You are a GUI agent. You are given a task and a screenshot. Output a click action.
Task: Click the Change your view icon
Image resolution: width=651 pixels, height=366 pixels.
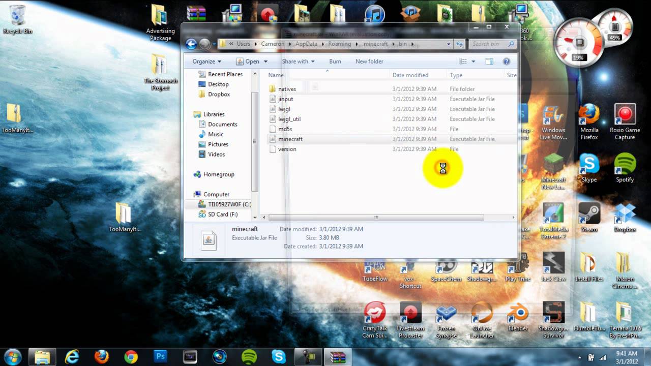tap(463, 62)
